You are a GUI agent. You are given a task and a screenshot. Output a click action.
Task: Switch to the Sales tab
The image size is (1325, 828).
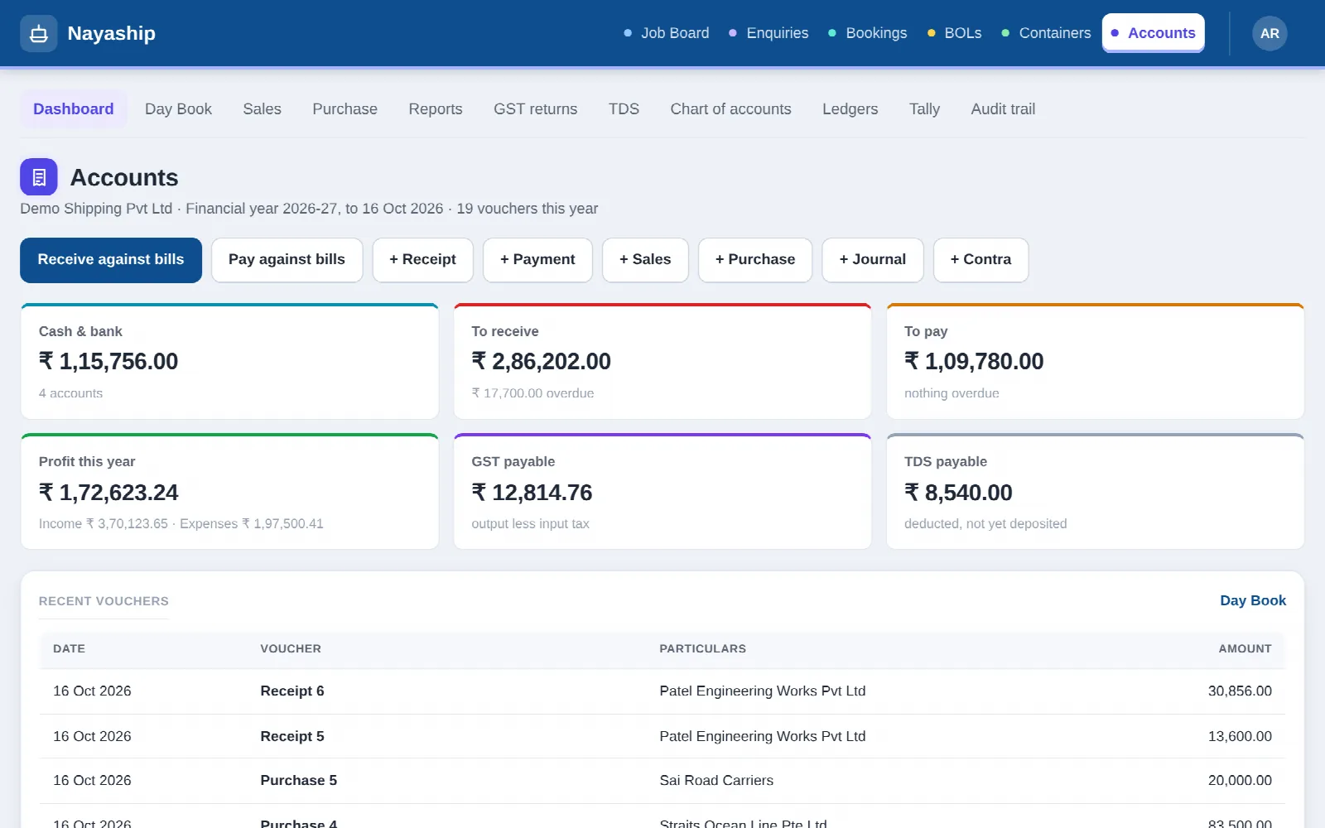262,109
